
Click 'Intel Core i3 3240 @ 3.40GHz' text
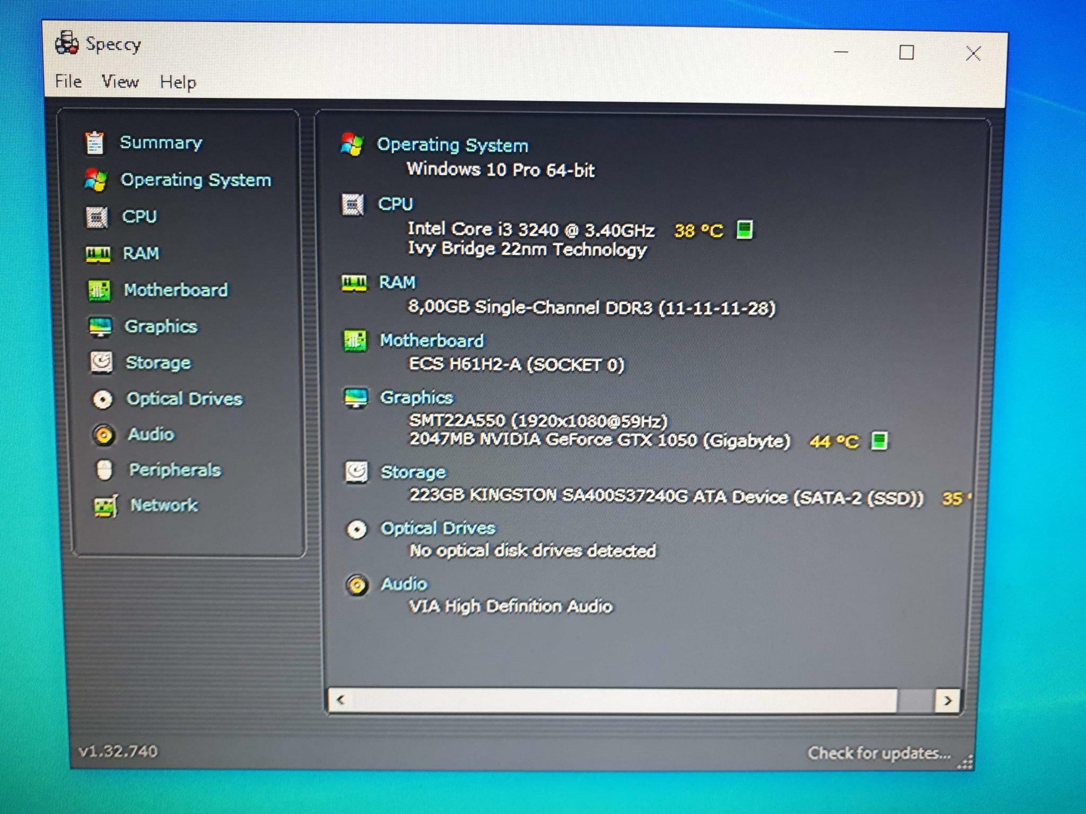pos(531,229)
